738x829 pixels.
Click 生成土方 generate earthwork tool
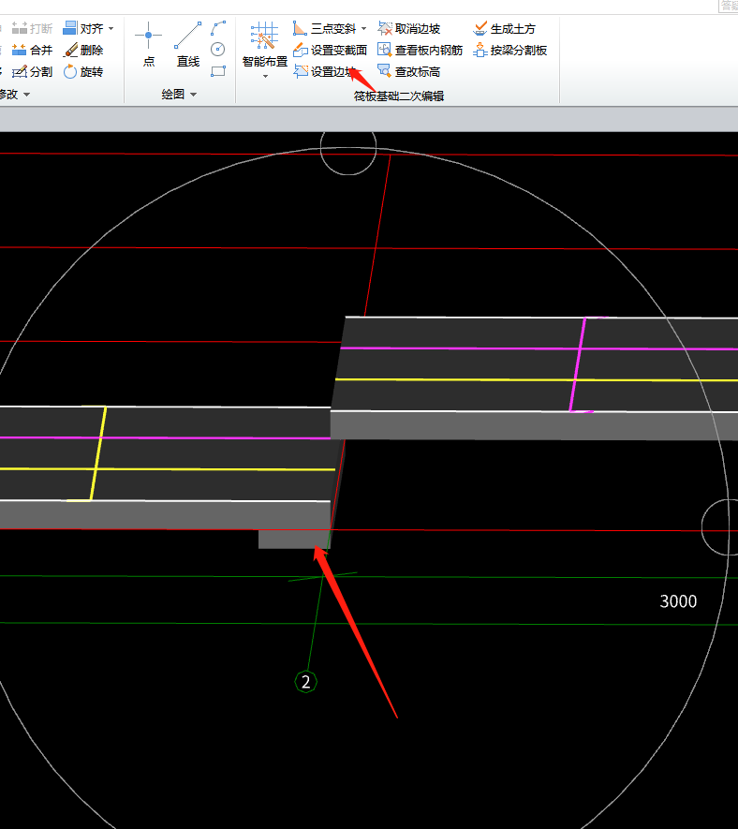click(505, 28)
